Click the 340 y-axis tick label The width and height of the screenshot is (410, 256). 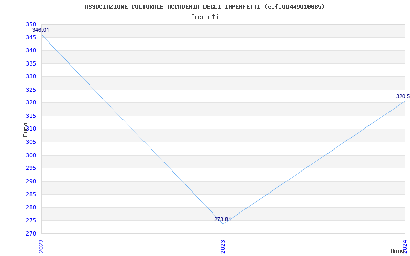(31, 50)
